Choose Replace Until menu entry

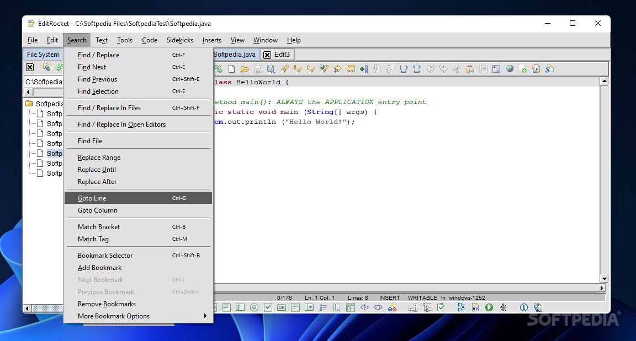(x=138, y=170)
